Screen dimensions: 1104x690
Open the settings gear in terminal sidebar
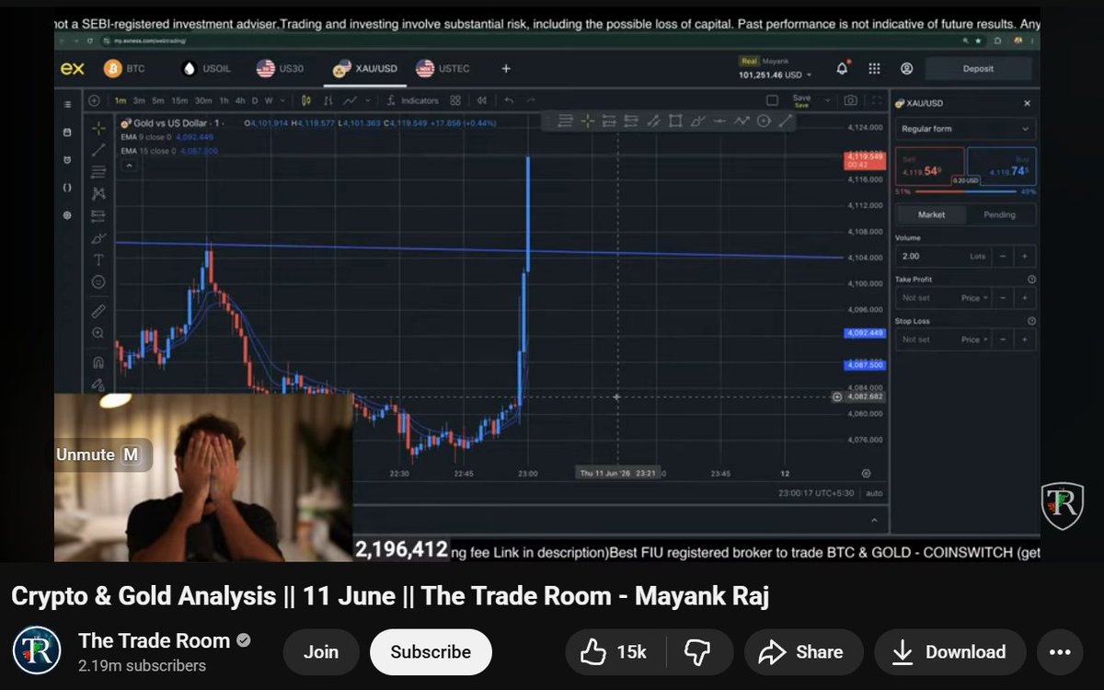pyautogui.click(x=67, y=214)
